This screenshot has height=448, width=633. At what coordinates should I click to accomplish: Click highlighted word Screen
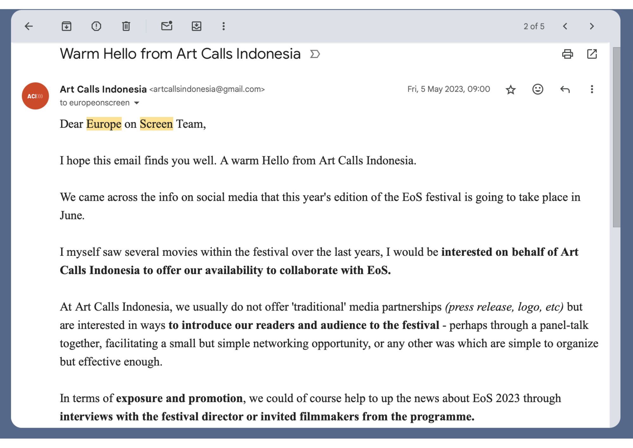tap(156, 124)
